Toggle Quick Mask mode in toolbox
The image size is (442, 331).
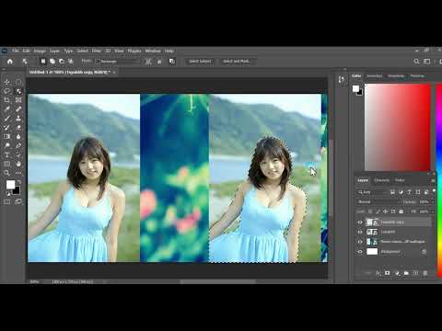click(x=7, y=201)
